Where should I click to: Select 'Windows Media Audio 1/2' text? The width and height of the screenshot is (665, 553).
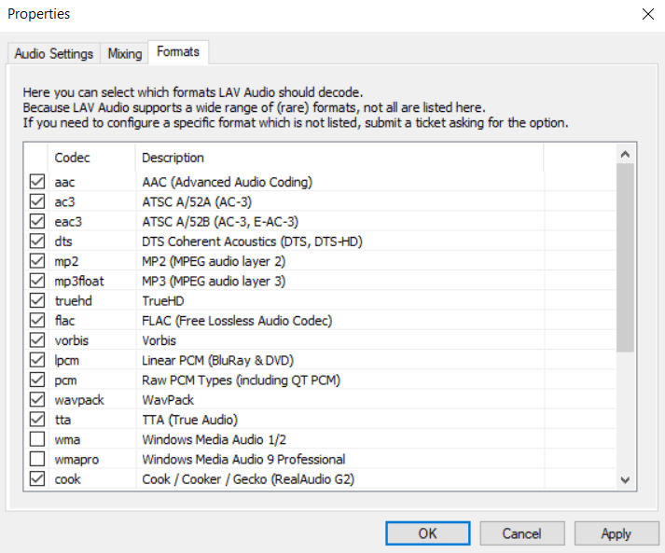tap(215, 440)
